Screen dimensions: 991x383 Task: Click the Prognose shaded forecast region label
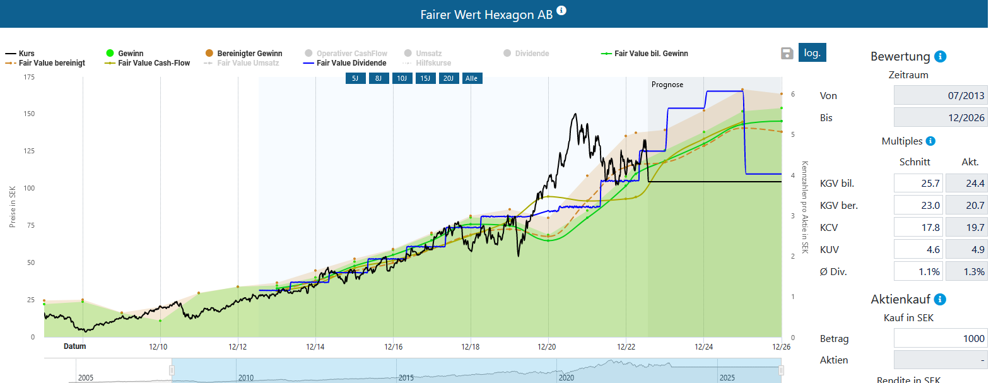[667, 85]
